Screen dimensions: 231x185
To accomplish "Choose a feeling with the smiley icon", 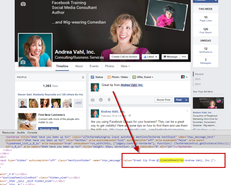I will (x=101, y=100).
